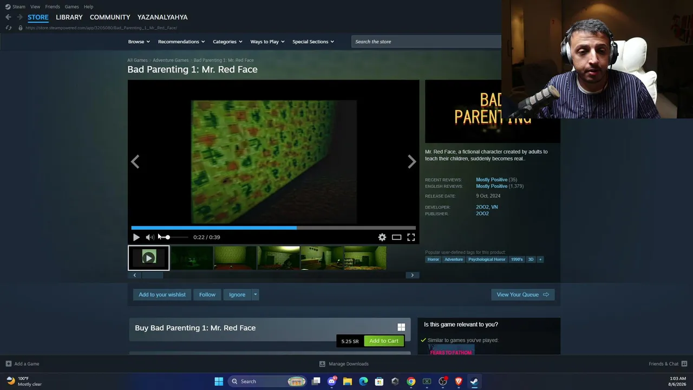Click the taskbar clock and date
693x390 pixels.
coord(678,381)
